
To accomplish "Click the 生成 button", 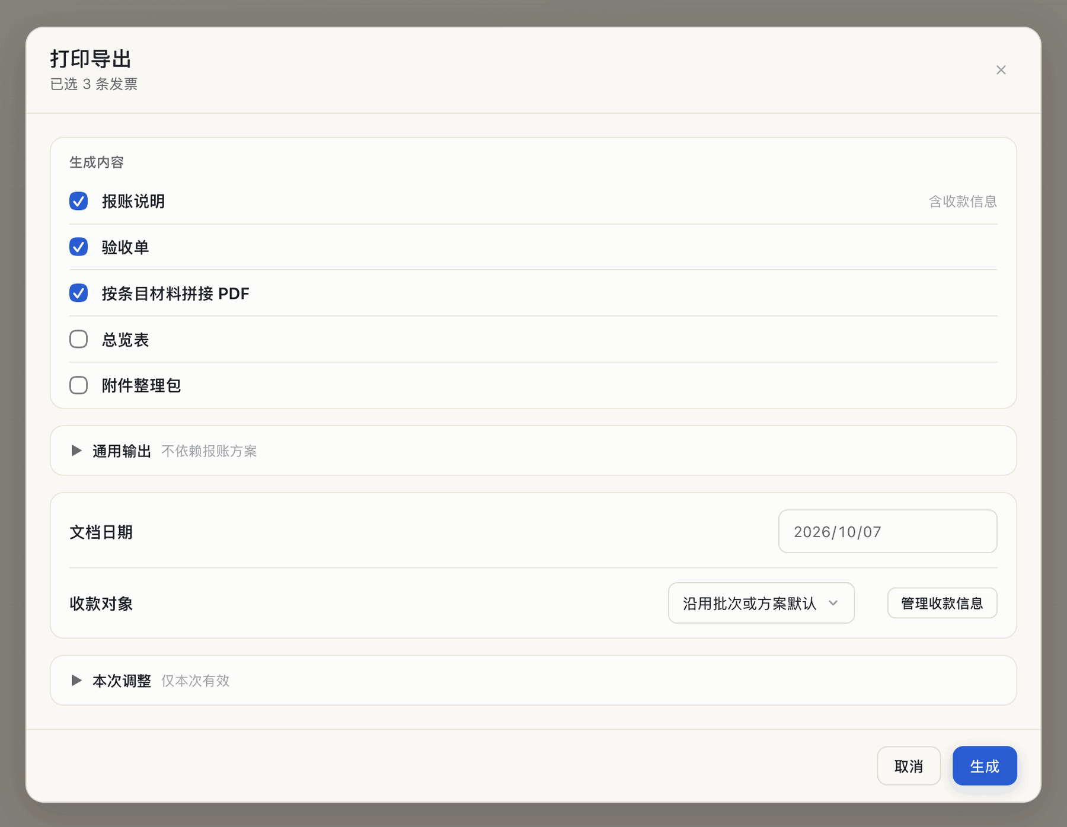I will pos(985,766).
